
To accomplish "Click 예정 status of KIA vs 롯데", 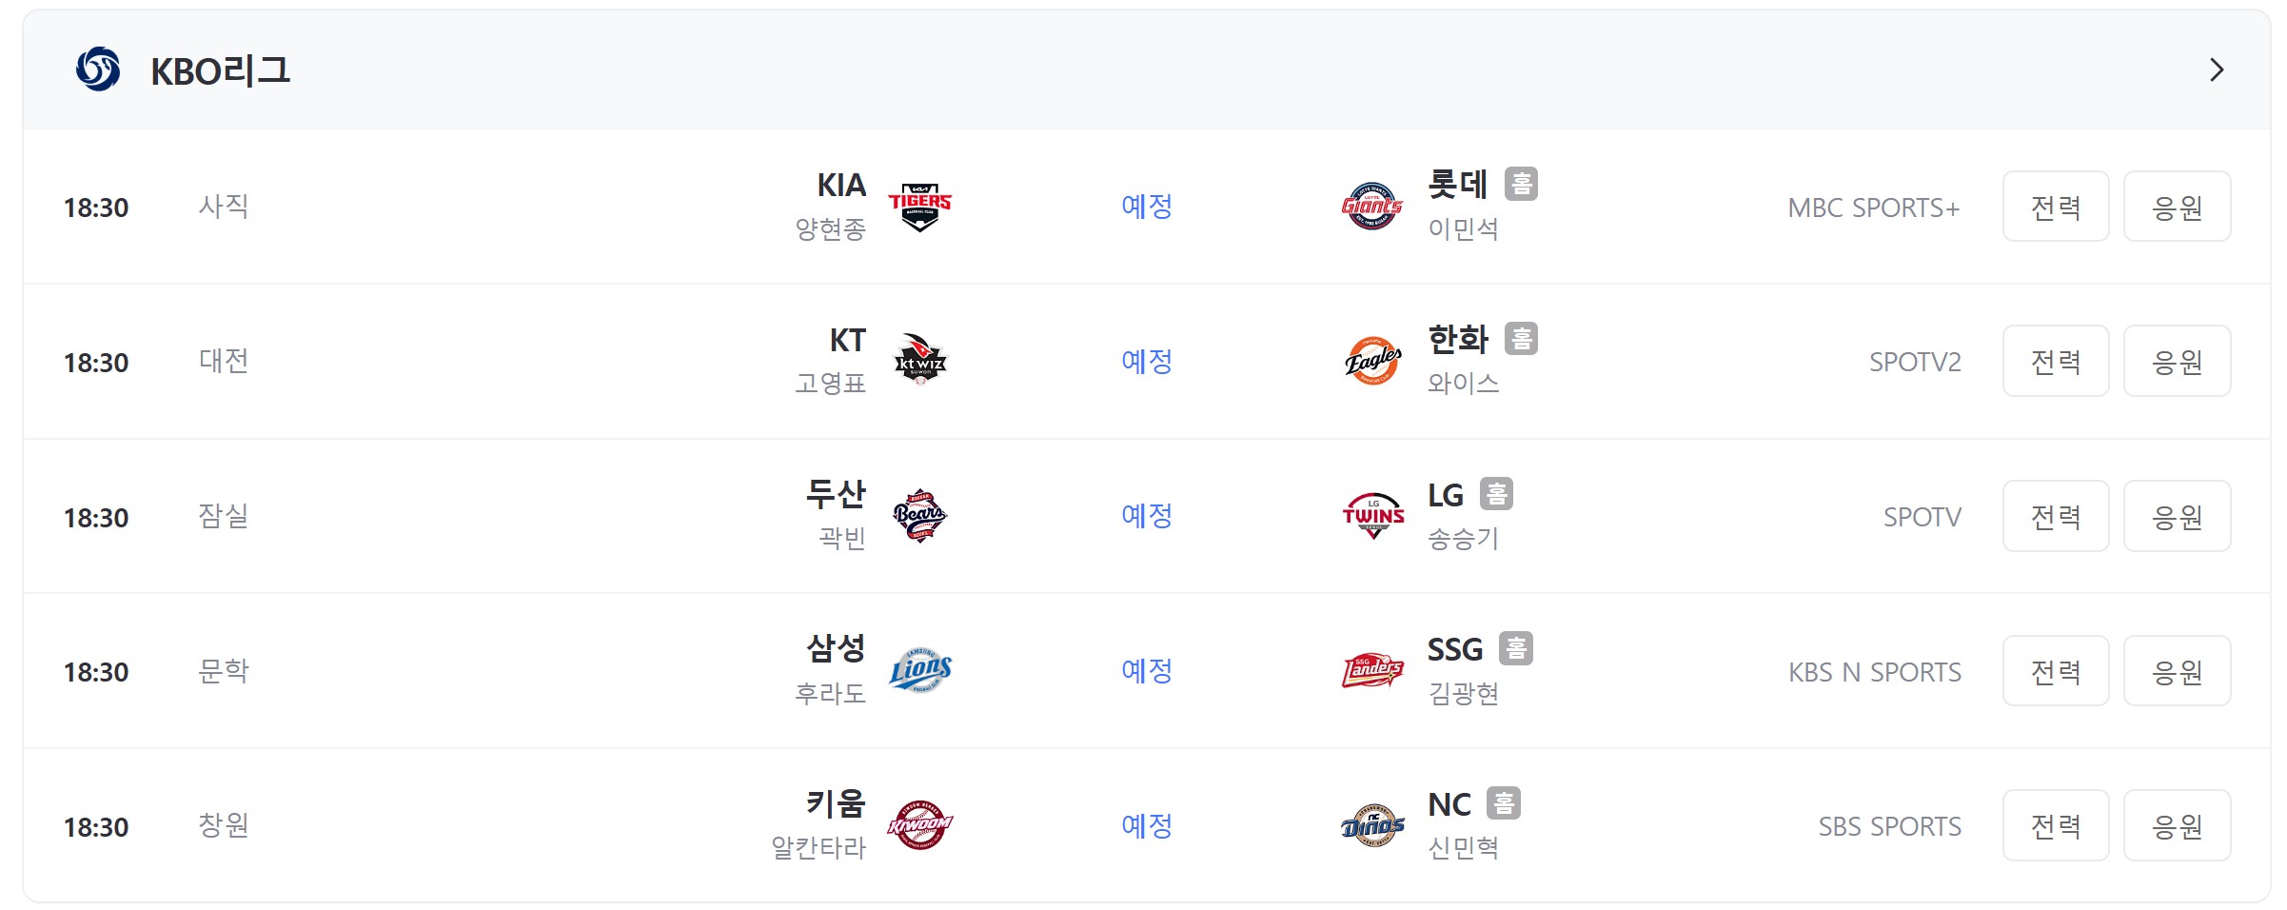I will click(x=1147, y=206).
